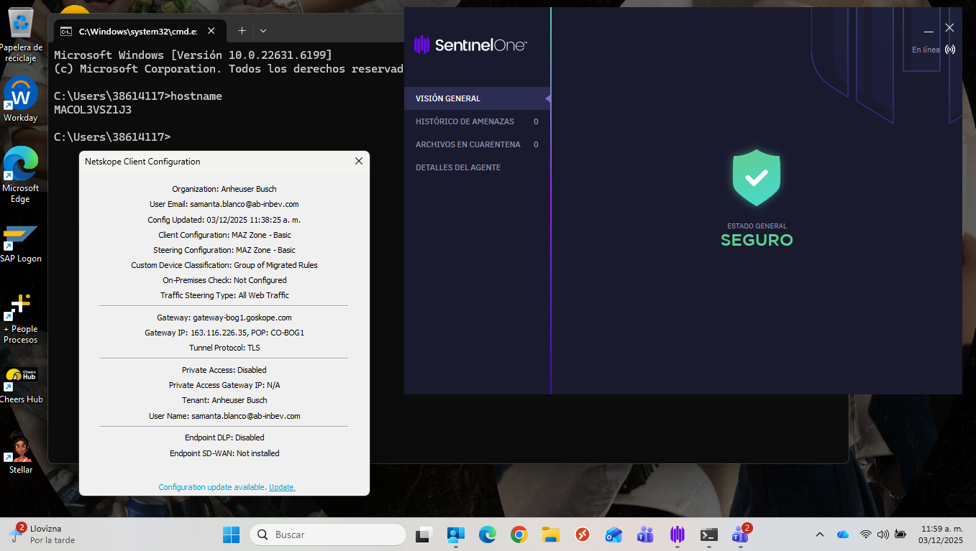Select the Visión General menu item
Screen dimensions: 976x551
coord(478,98)
